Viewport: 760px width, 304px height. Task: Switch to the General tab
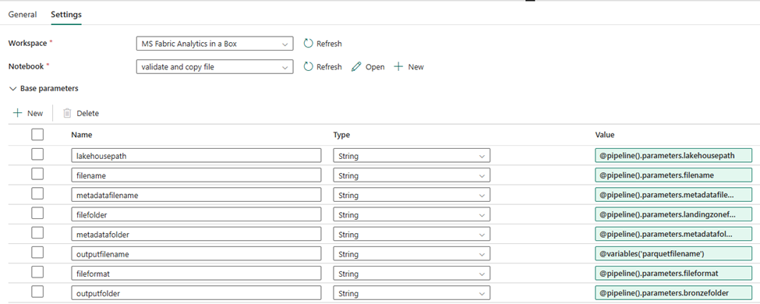tap(23, 15)
